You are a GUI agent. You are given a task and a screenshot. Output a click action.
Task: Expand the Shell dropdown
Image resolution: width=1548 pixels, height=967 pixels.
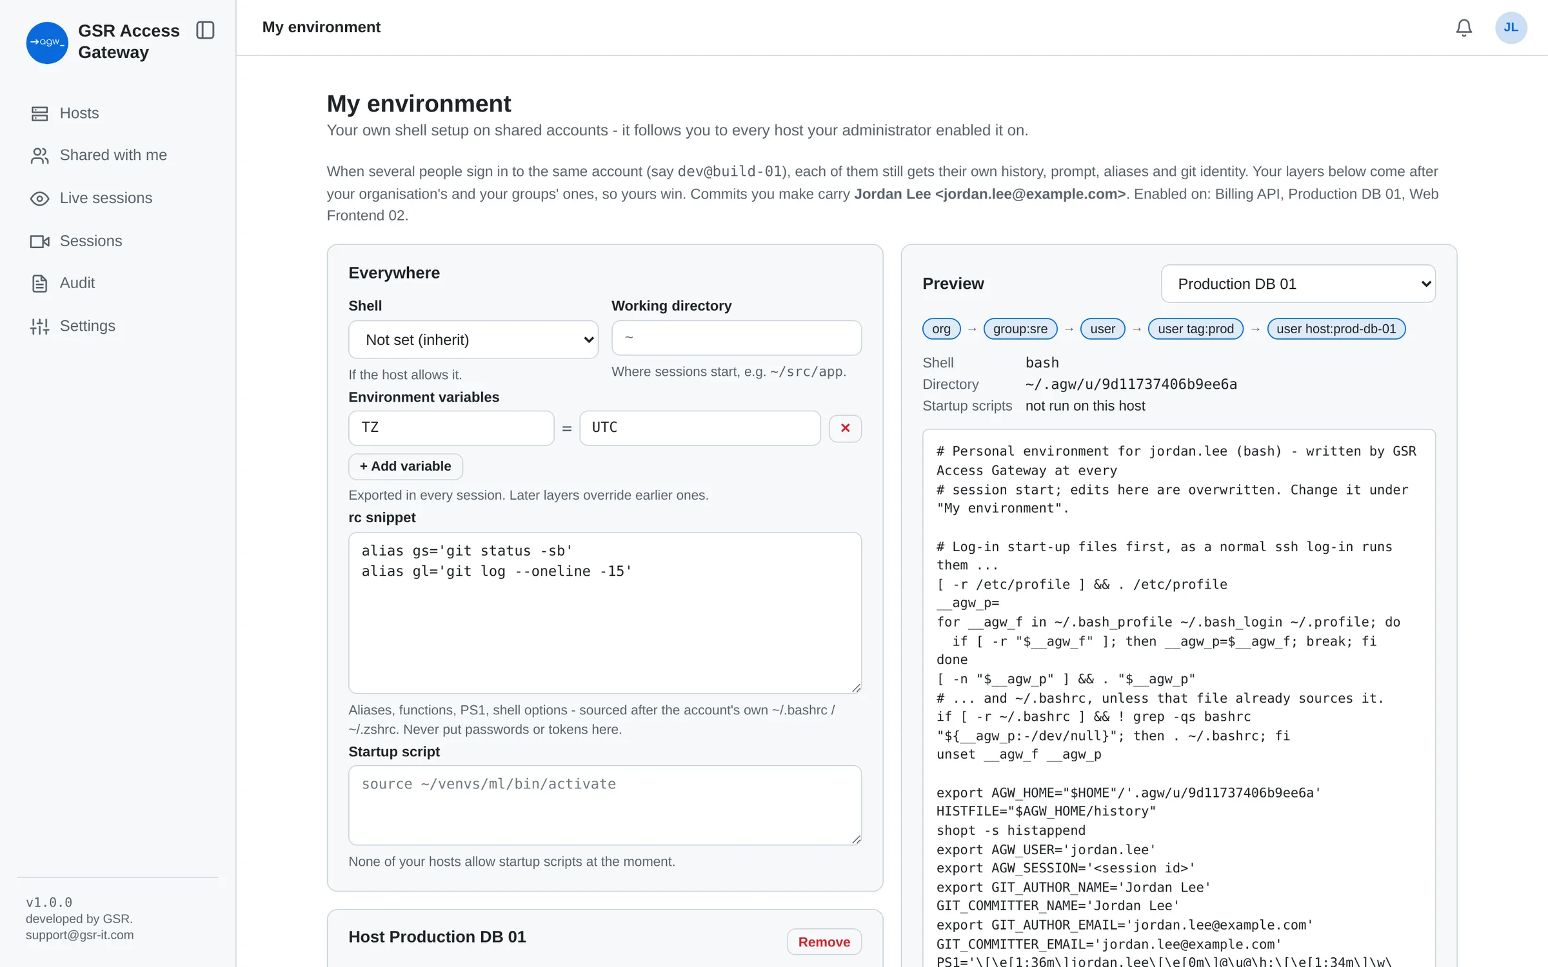[473, 340]
